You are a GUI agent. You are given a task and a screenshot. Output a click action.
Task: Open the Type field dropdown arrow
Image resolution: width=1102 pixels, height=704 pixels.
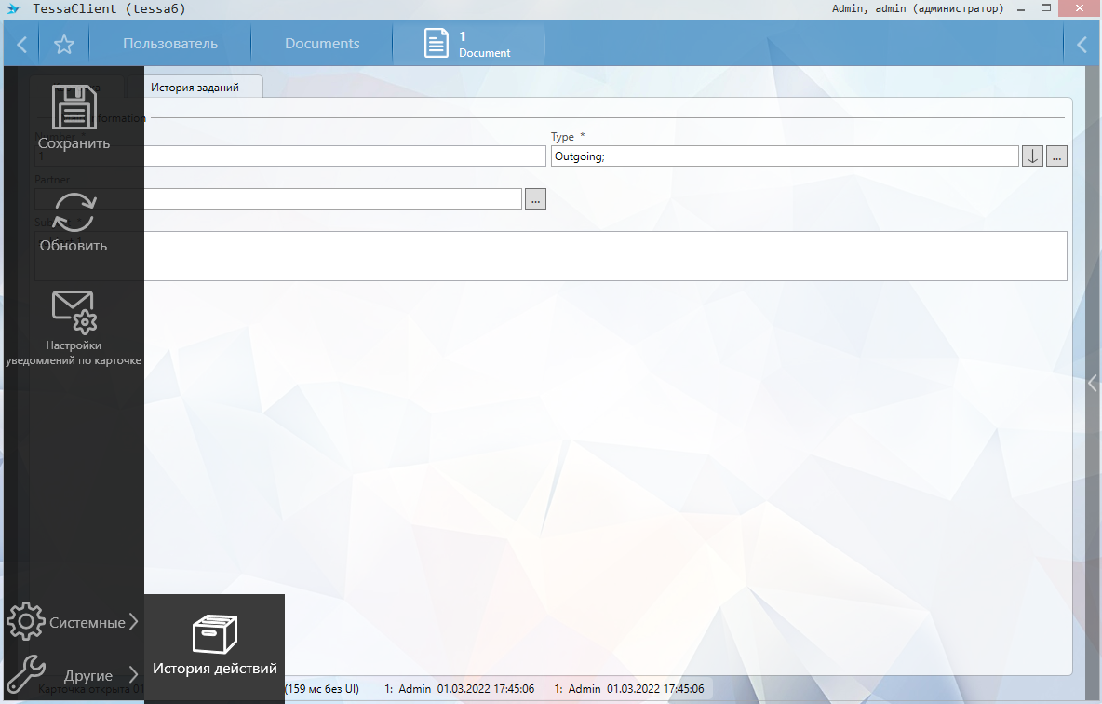(x=1032, y=156)
